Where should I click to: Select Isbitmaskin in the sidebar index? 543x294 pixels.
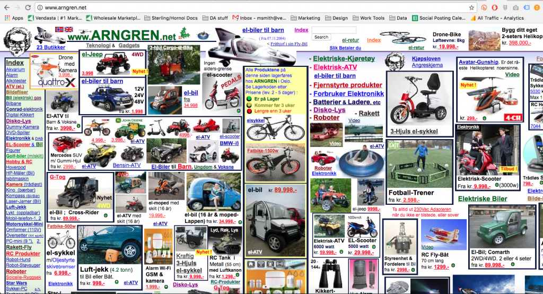pos(17,178)
